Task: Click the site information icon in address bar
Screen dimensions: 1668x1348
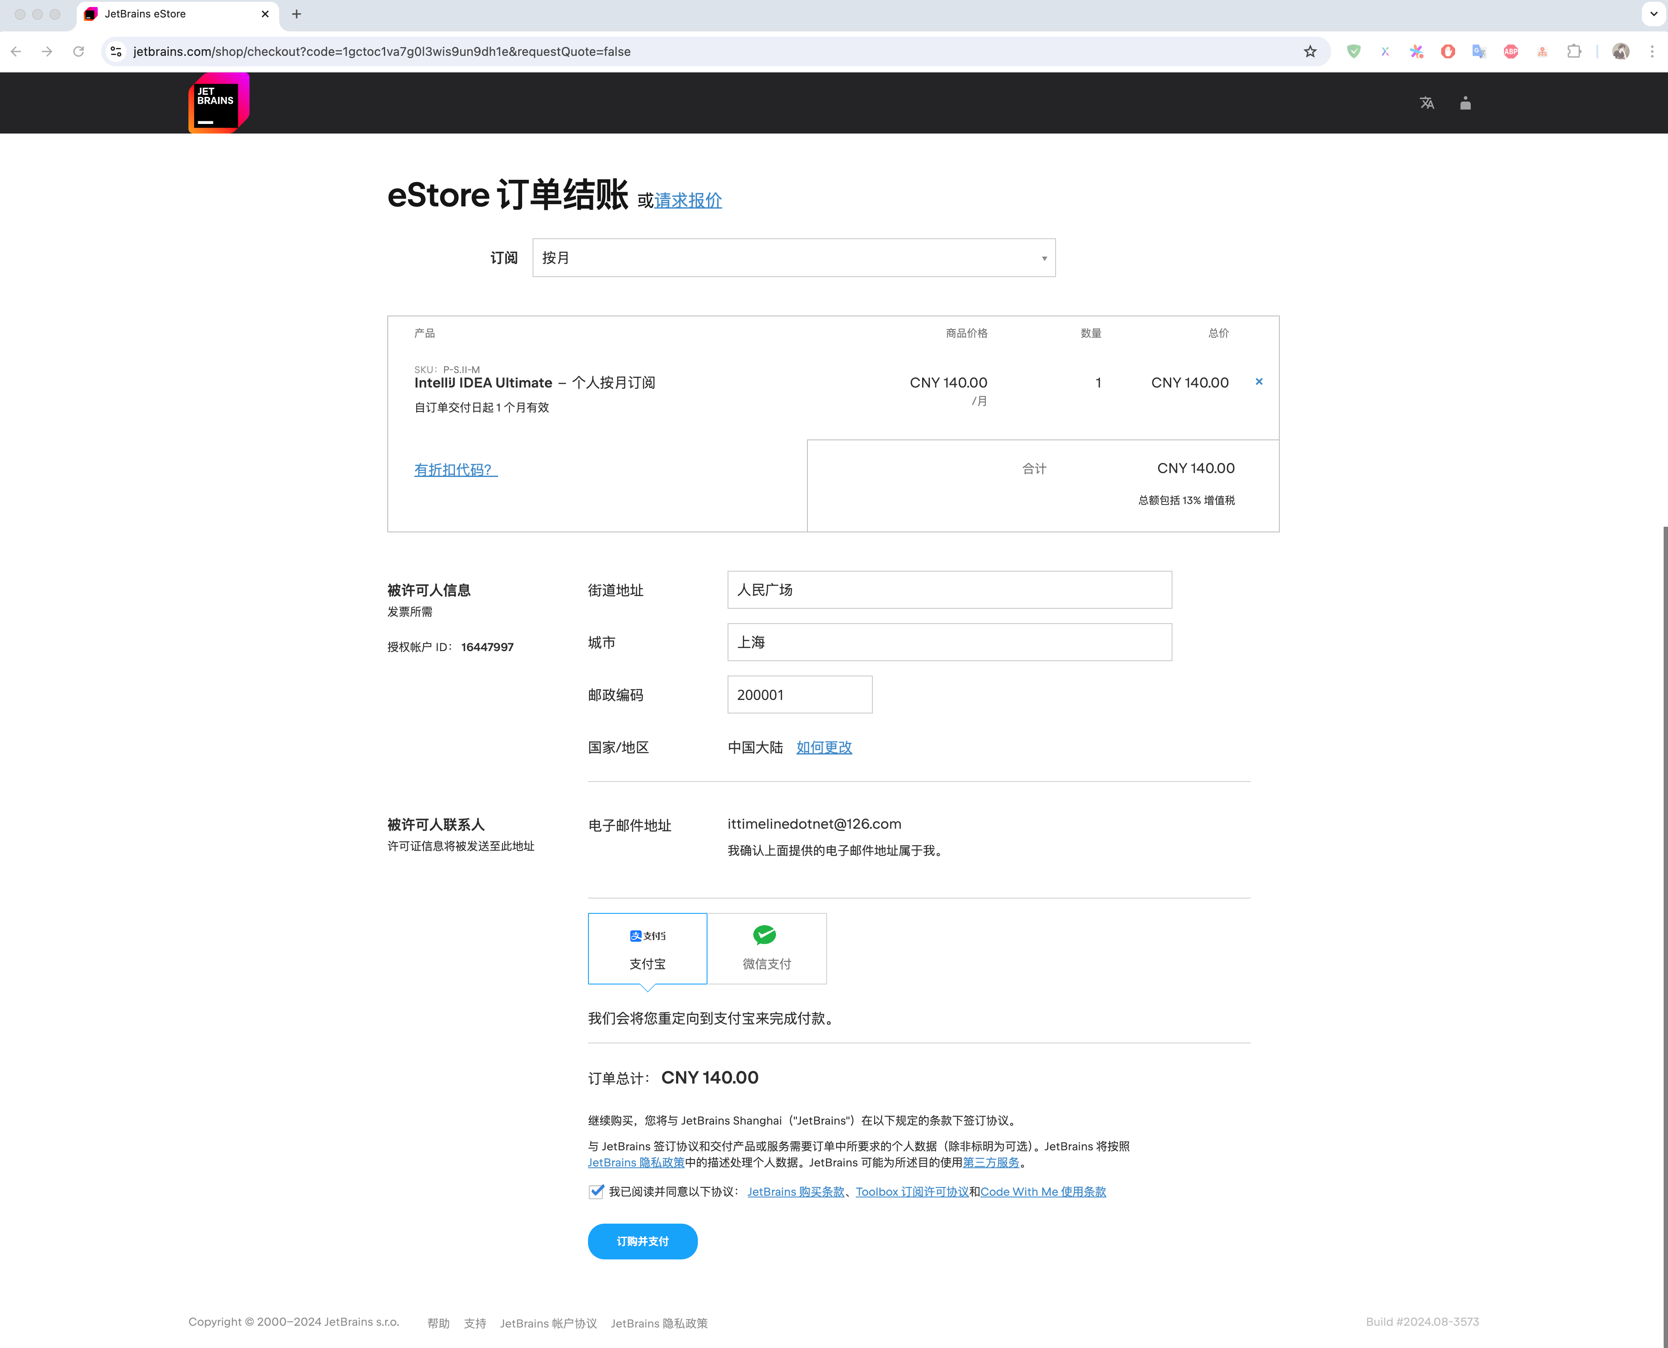Action: (116, 51)
